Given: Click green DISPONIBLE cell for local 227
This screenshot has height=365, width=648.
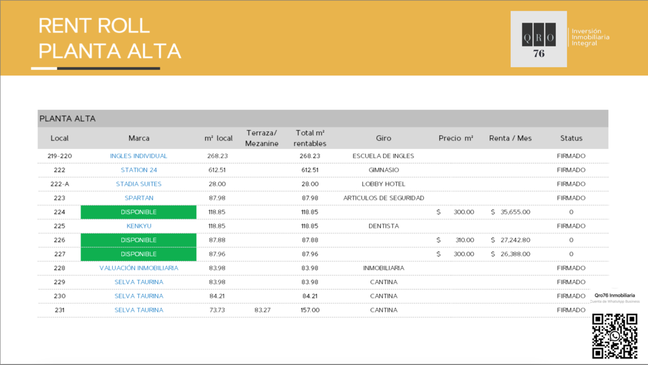Looking at the screenshot, I should 138,254.
